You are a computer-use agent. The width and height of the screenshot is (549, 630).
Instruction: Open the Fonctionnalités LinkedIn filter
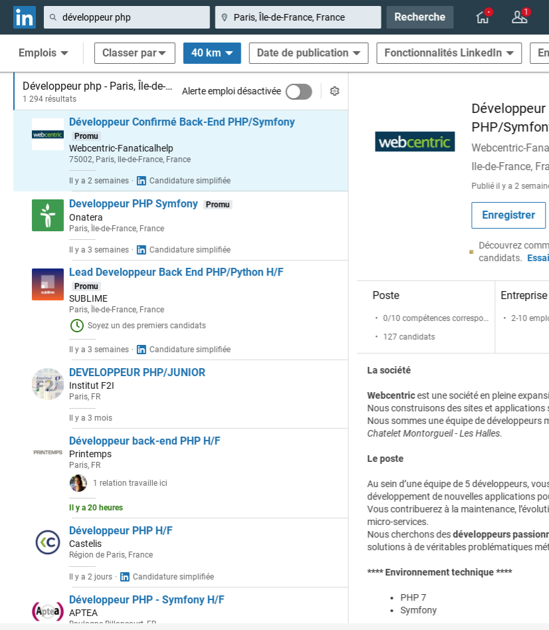(x=449, y=53)
